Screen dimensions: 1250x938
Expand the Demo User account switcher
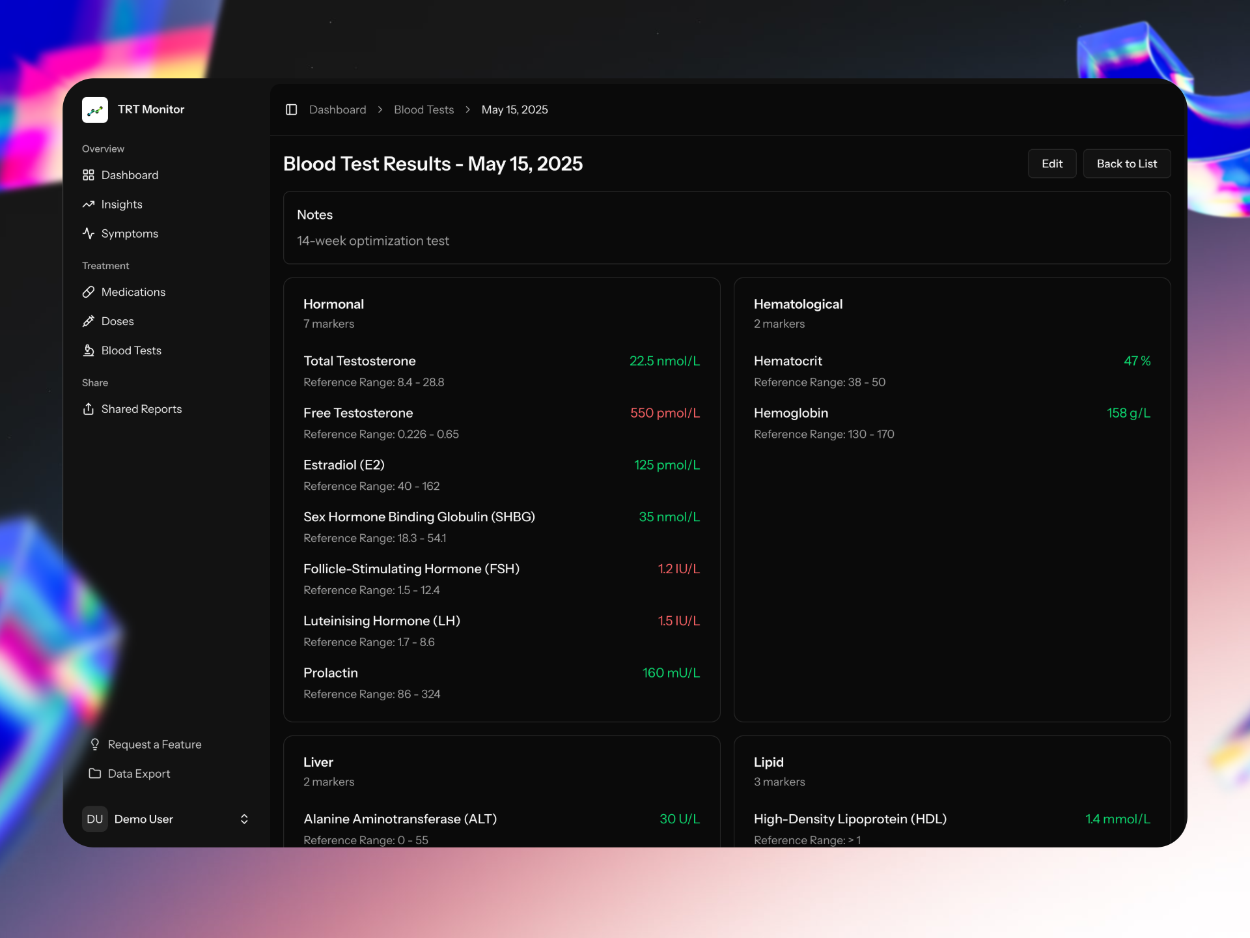pos(244,819)
